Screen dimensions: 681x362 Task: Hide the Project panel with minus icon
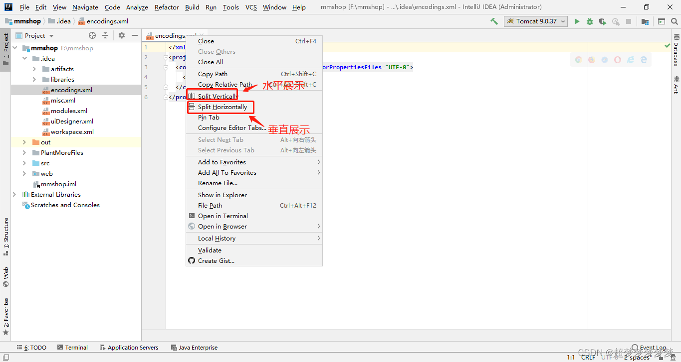point(134,35)
